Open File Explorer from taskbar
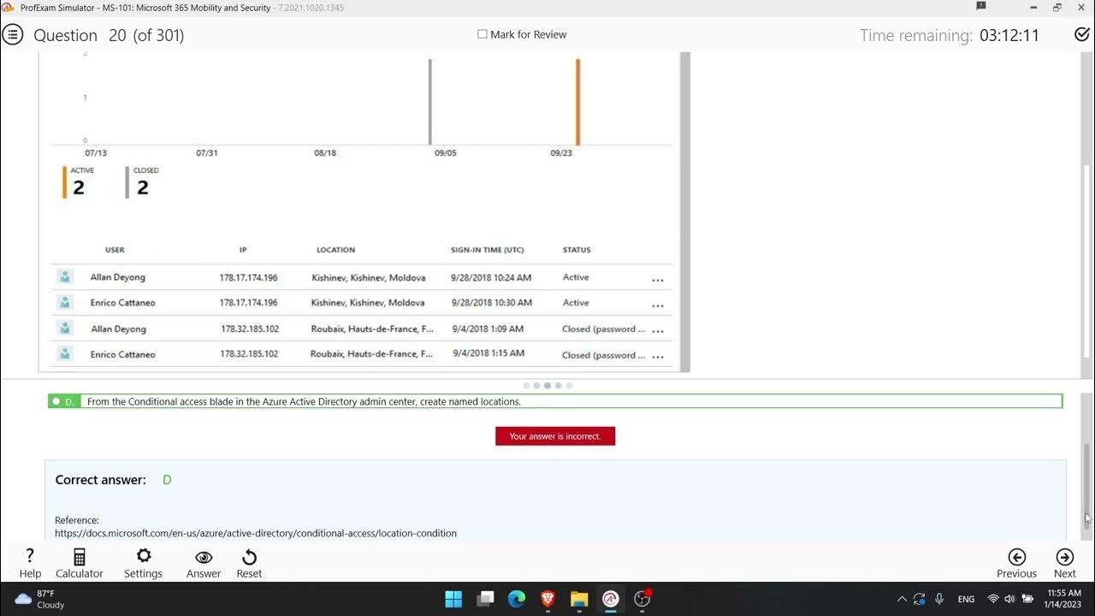The image size is (1095, 616). coord(579,599)
